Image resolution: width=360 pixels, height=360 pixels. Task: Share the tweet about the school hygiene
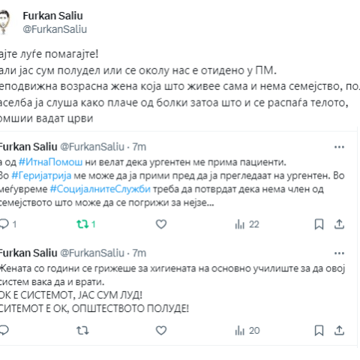tap(339, 331)
